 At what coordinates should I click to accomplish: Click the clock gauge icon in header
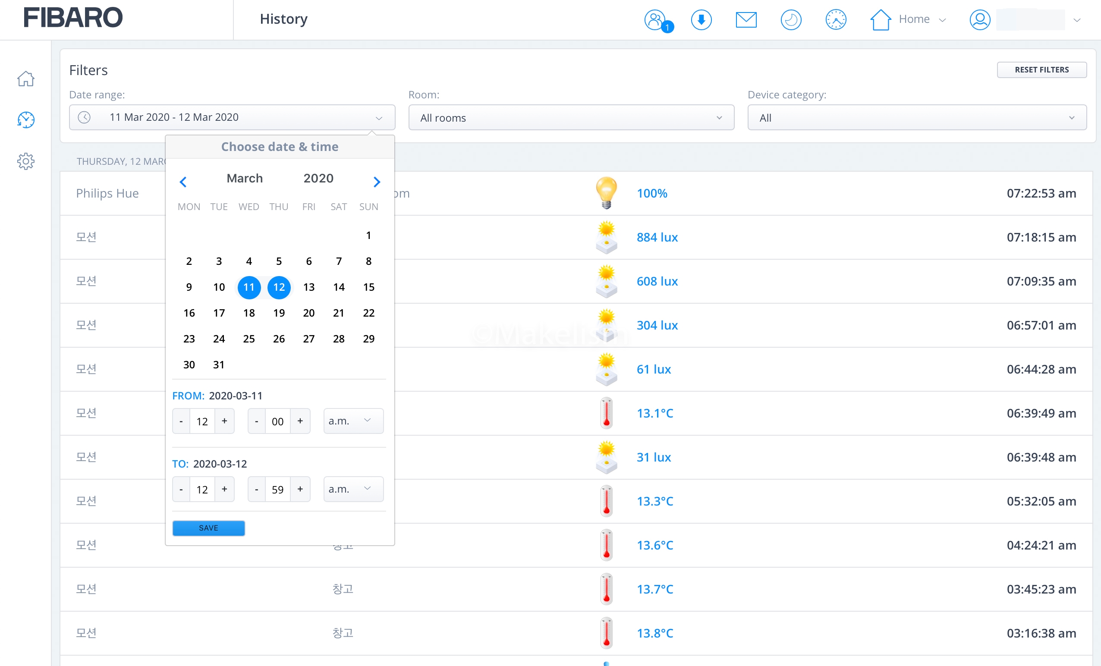point(836,20)
